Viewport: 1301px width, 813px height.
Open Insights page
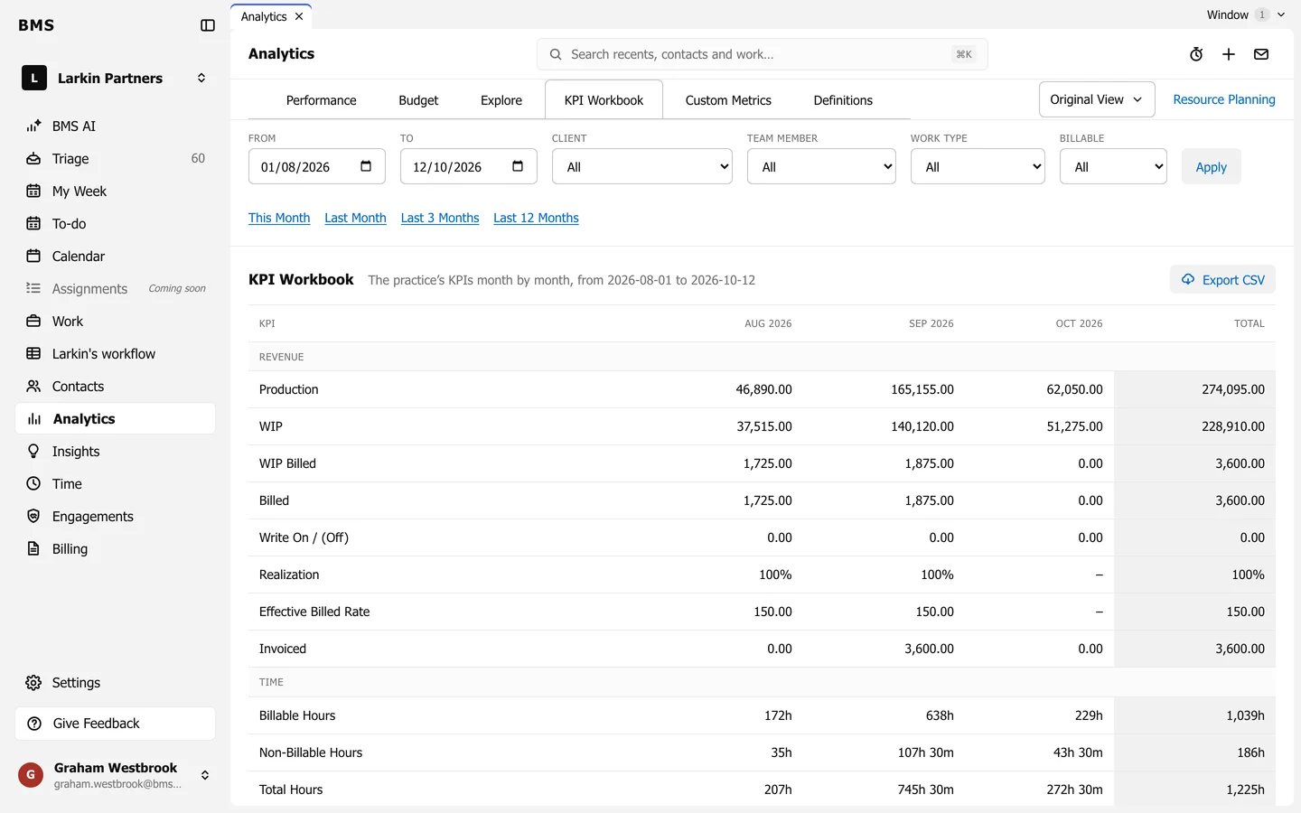point(116,452)
